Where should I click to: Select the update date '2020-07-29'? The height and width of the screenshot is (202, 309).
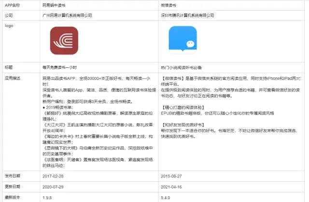coord(53,187)
